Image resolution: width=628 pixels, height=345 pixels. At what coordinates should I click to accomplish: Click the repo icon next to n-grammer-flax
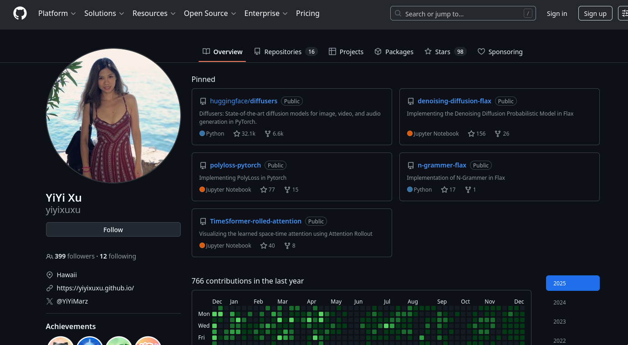click(x=411, y=165)
